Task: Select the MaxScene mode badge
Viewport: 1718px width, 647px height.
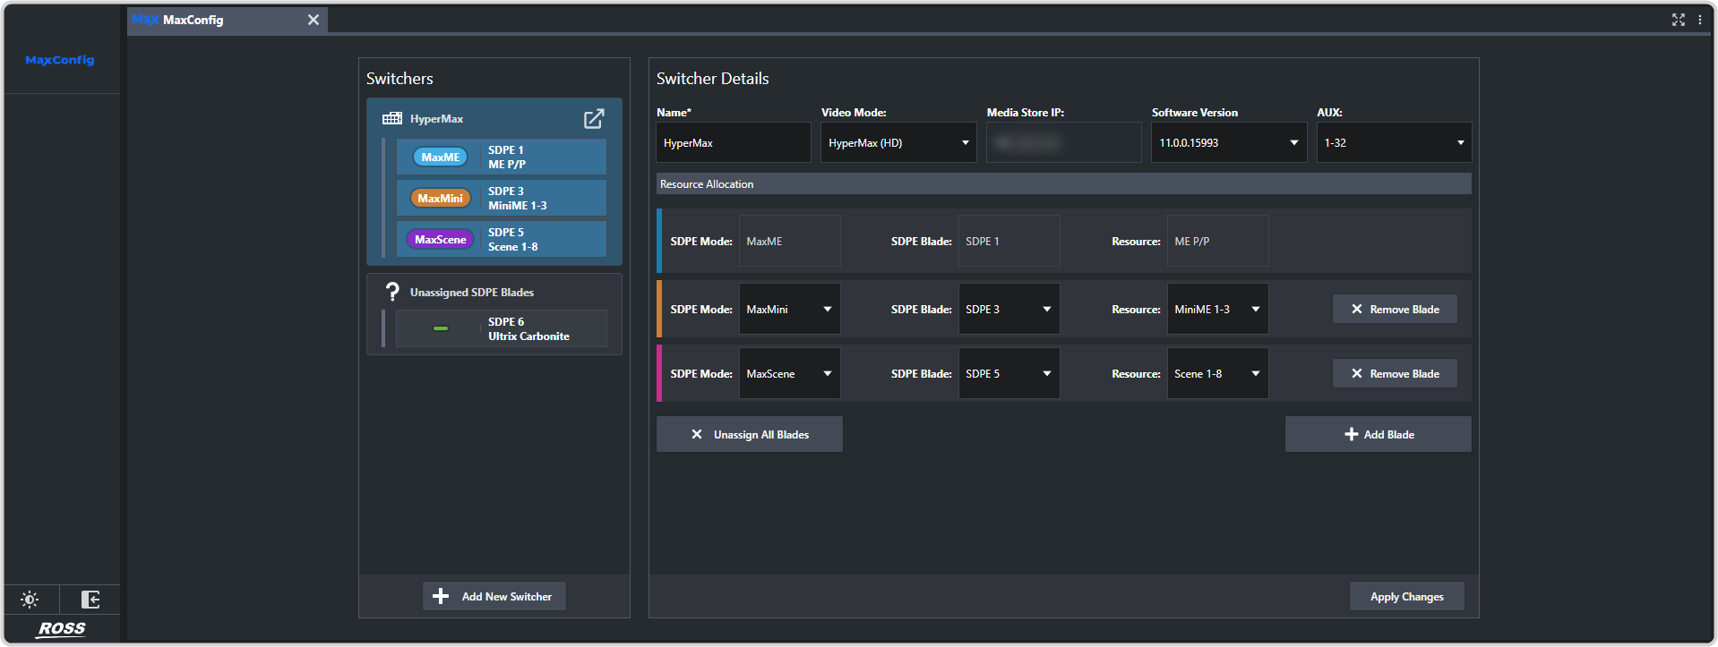Action: pyautogui.click(x=440, y=240)
